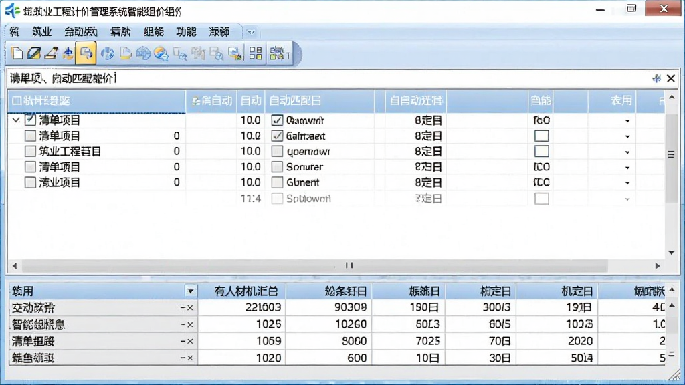
Task: Open the first menu before 筑业
Action: 15,32
